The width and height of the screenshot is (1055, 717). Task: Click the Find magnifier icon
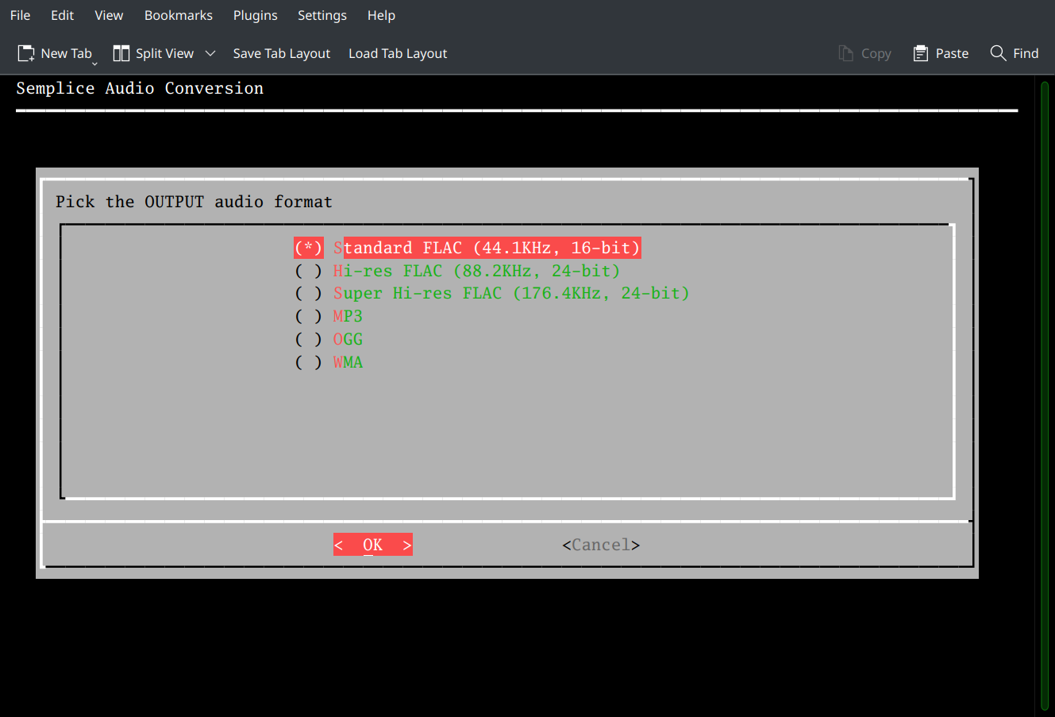(x=998, y=53)
